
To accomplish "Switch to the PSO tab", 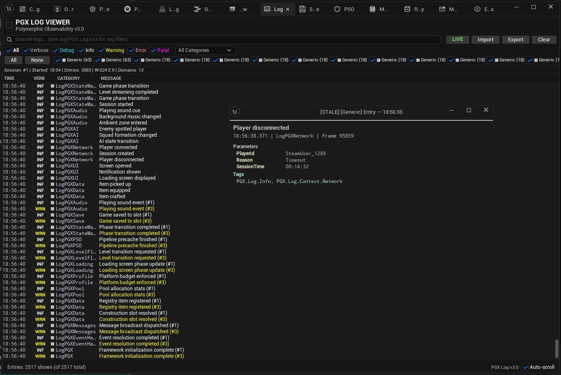I will pyautogui.click(x=344, y=9).
